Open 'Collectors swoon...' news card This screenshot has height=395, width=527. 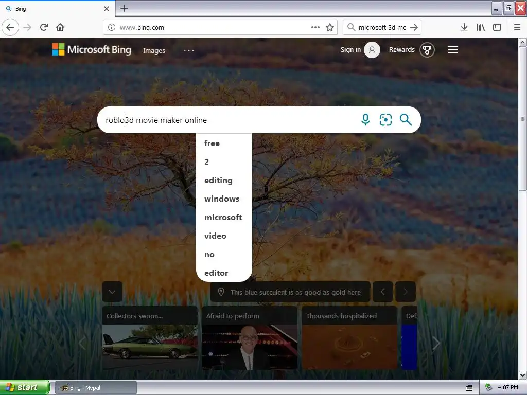coord(150,337)
